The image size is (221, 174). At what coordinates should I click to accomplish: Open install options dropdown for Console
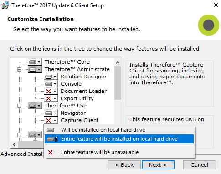51,84
